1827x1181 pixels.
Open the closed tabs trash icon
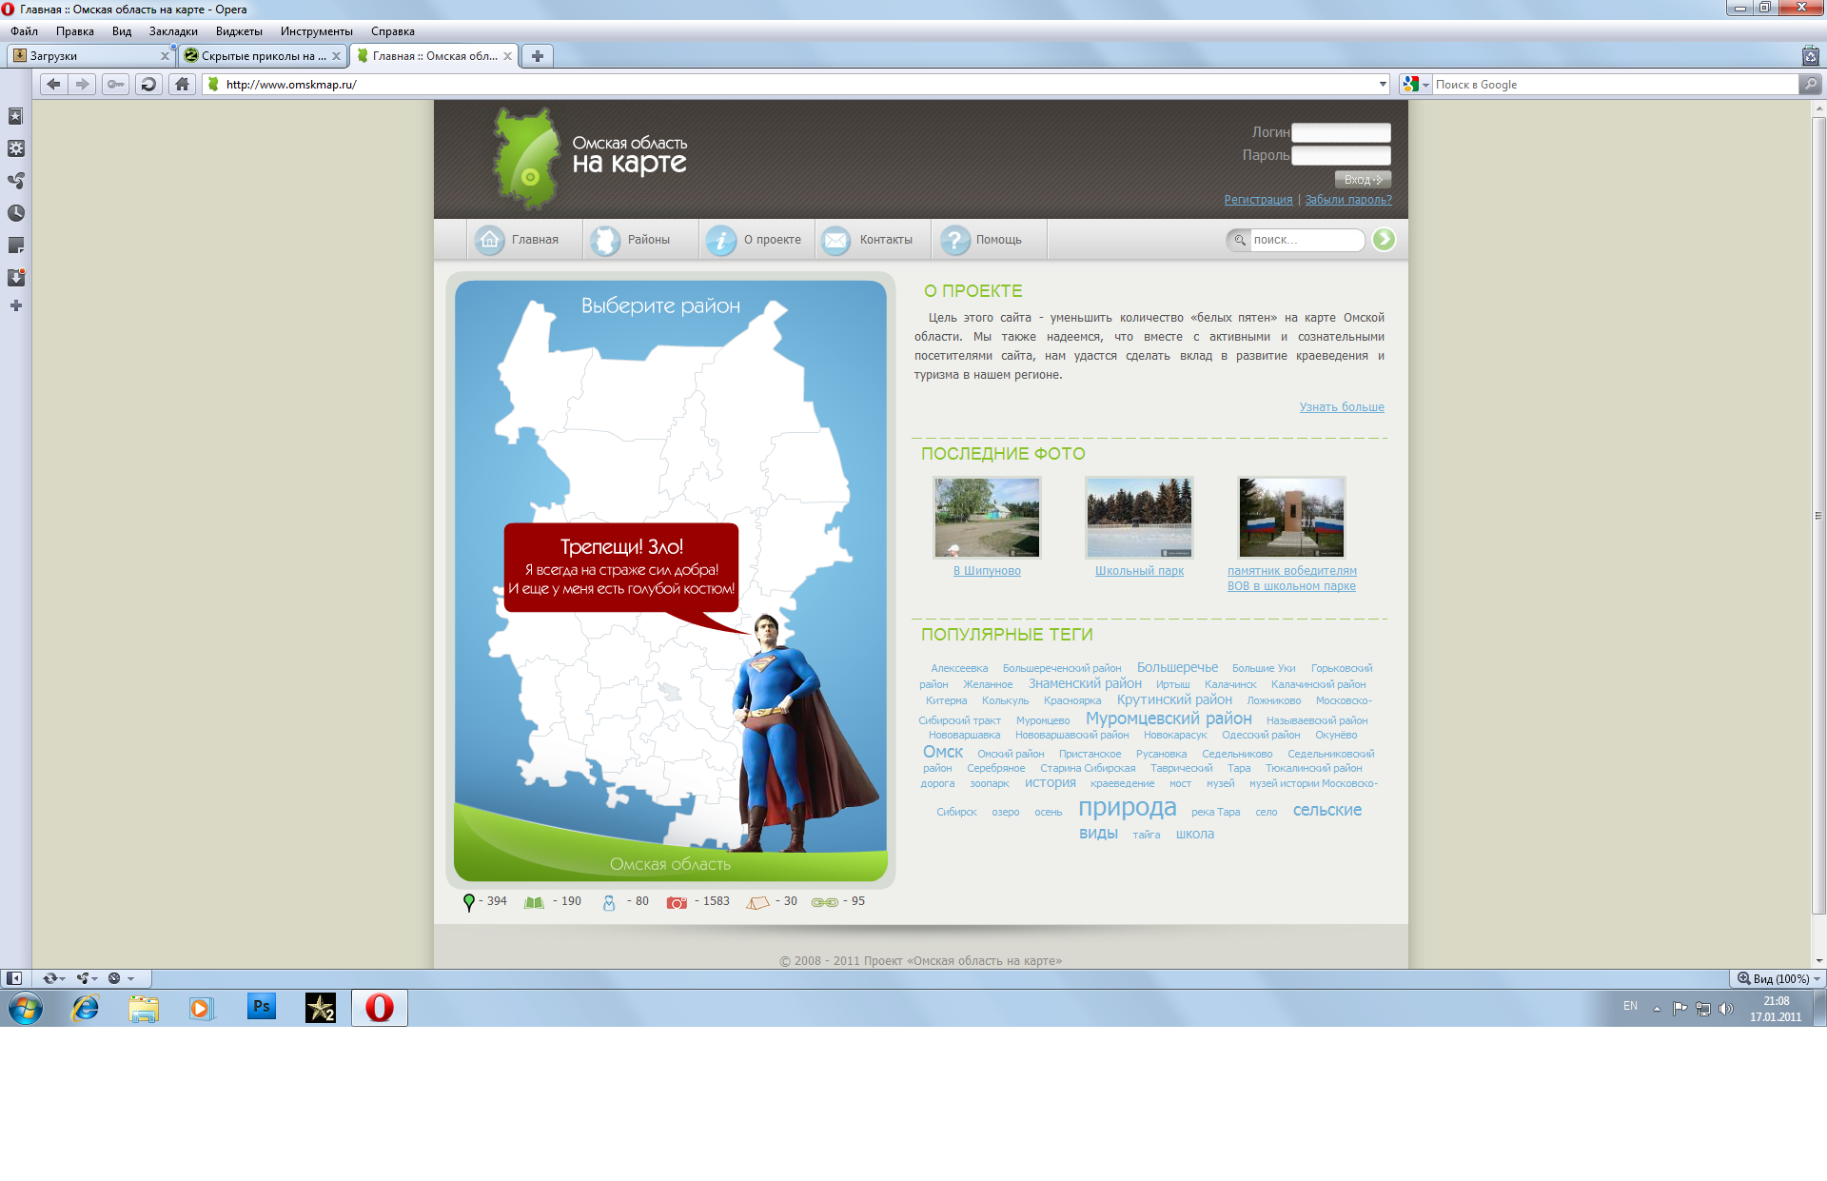point(1810,56)
